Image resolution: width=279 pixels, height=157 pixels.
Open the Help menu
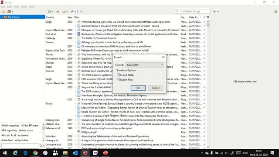(x=32, y=7)
